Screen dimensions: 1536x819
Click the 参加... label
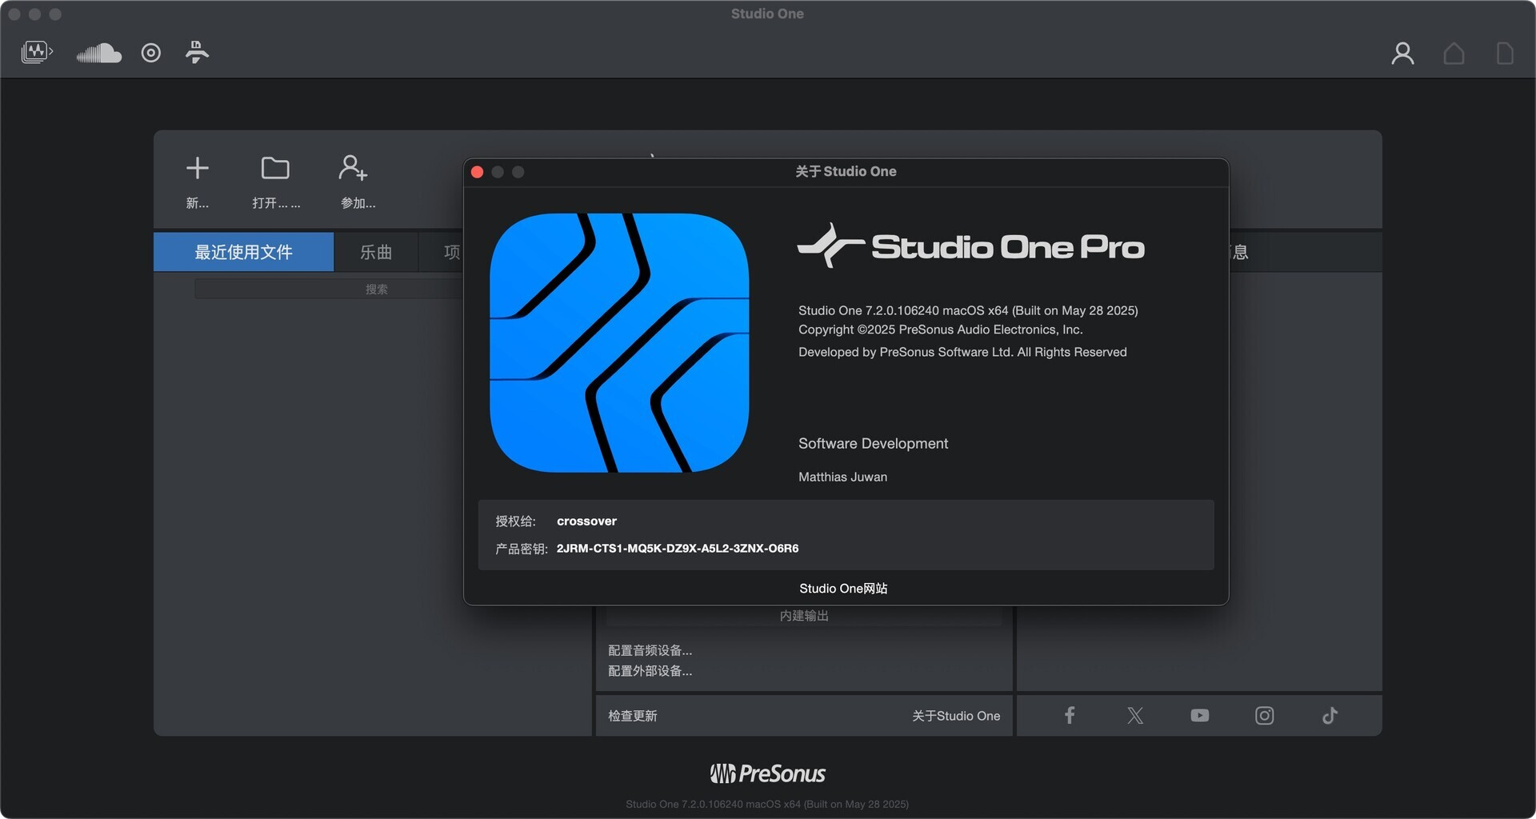click(x=358, y=203)
